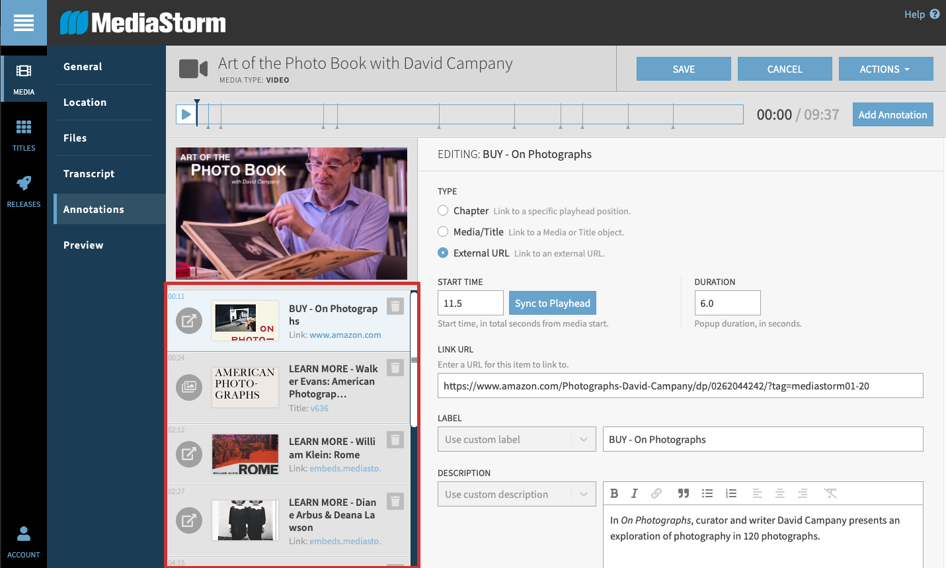Screen dimensions: 946x568
Task: Play the video from the timeline
Action: click(x=186, y=113)
